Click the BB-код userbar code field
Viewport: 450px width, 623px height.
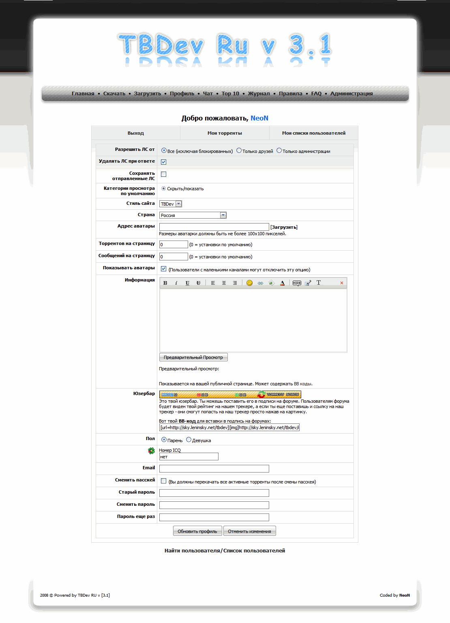[229, 428]
